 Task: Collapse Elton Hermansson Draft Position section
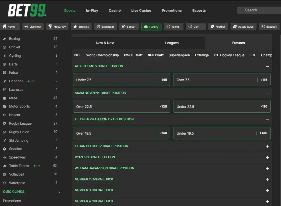pyautogui.click(x=267, y=120)
